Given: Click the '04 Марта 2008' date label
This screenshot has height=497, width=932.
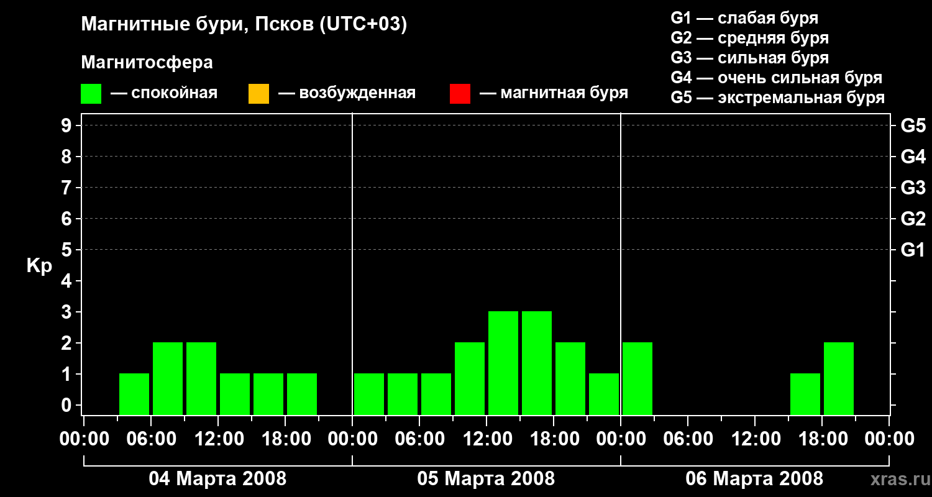Looking at the screenshot, I should (x=217, y=478).
